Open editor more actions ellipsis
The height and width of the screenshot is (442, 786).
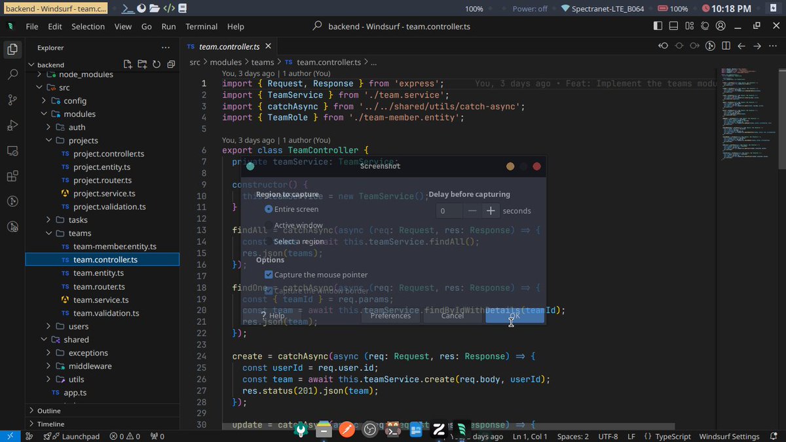pos(773,46)
